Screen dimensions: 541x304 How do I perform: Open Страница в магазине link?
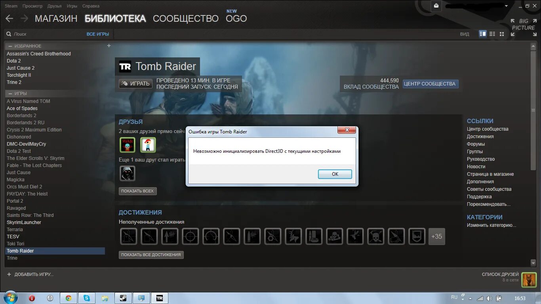[x=490, y=174]
